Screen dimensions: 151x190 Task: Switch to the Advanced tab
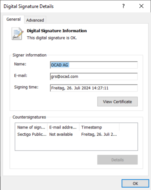(35, 20)
